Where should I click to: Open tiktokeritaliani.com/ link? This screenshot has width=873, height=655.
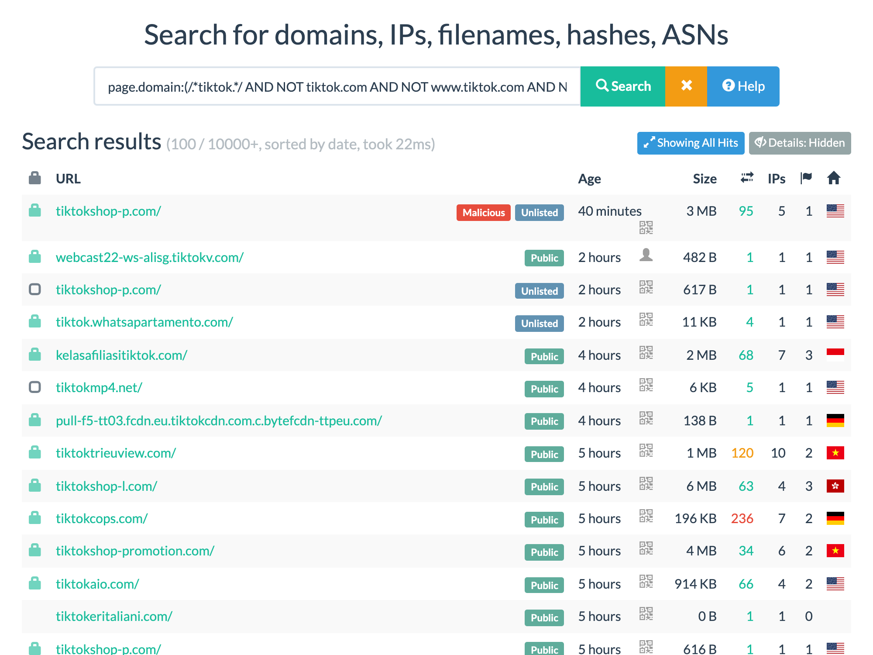[x=114, y=616]
